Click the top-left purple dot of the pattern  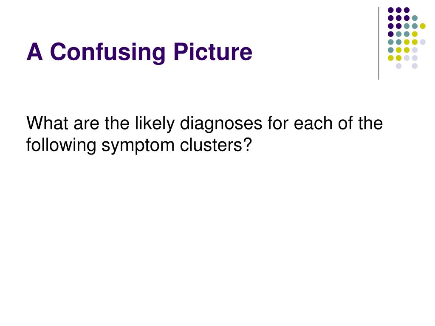pos(391,10)
